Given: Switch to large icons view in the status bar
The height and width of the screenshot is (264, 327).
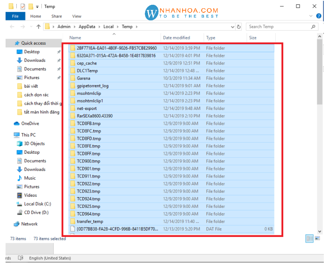Looking at the screenshot, I should click(x=317, y=238).
